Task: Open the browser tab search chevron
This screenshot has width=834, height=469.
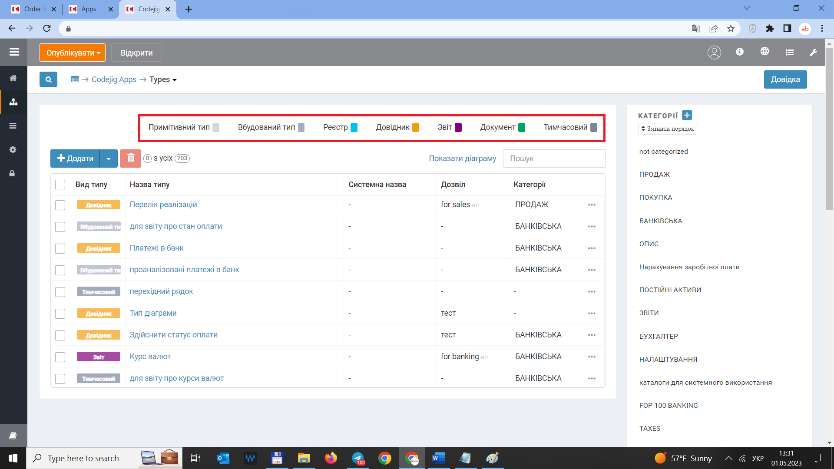Action: (x=747, y=8)
